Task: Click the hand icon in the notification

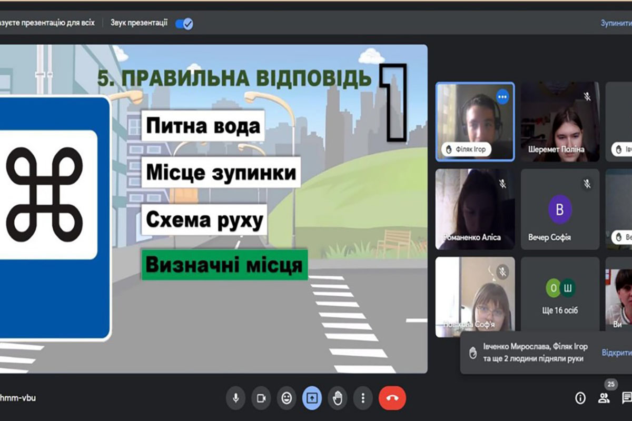Action: 472,352
